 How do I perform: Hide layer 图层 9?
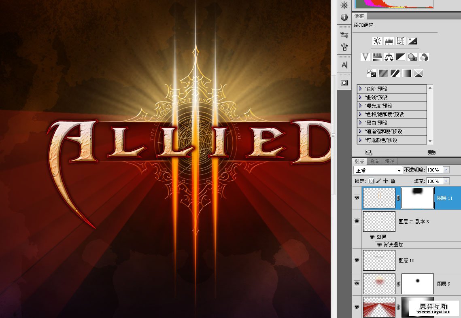point(357,283)
